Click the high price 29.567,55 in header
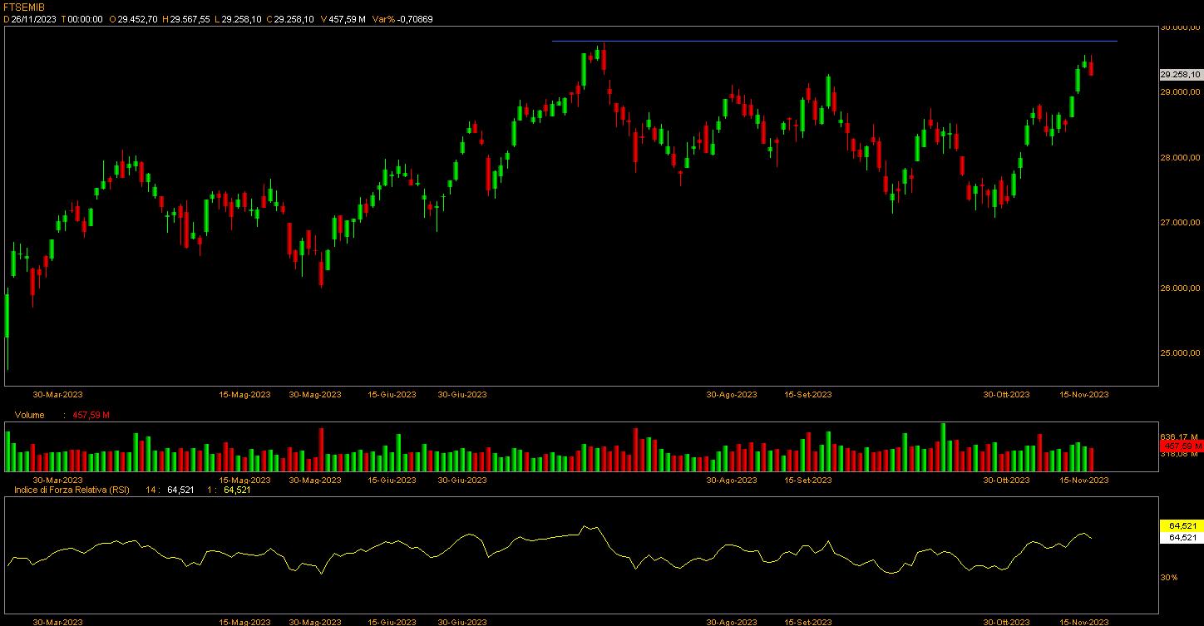 point(190,18)
